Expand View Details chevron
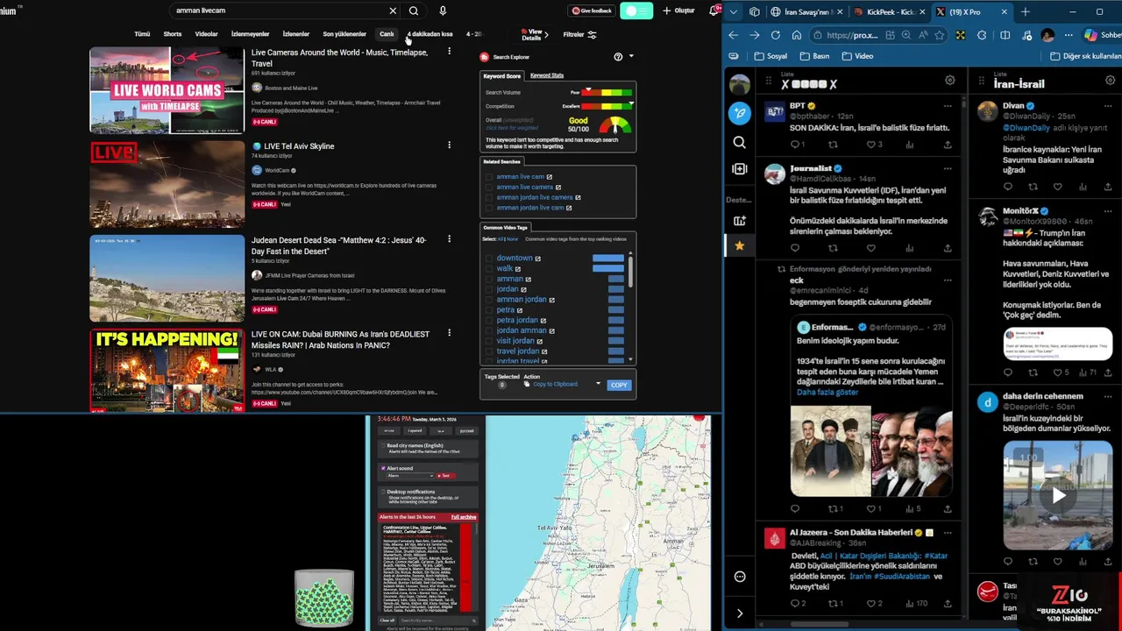 click(x=546, y=35)
